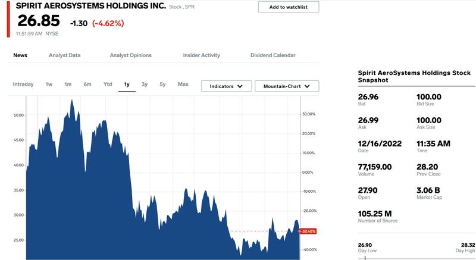Click the Ask Size value 100.00
This screenshot has width=476, height=260.
coord(429,120)
